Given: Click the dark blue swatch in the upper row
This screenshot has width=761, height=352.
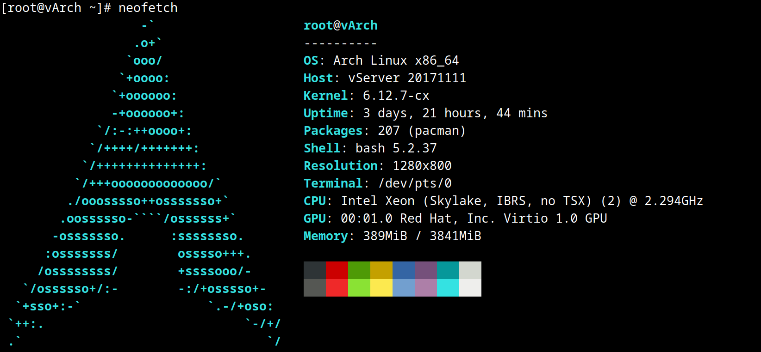Looking at the screenshot, I should point(404,270).
